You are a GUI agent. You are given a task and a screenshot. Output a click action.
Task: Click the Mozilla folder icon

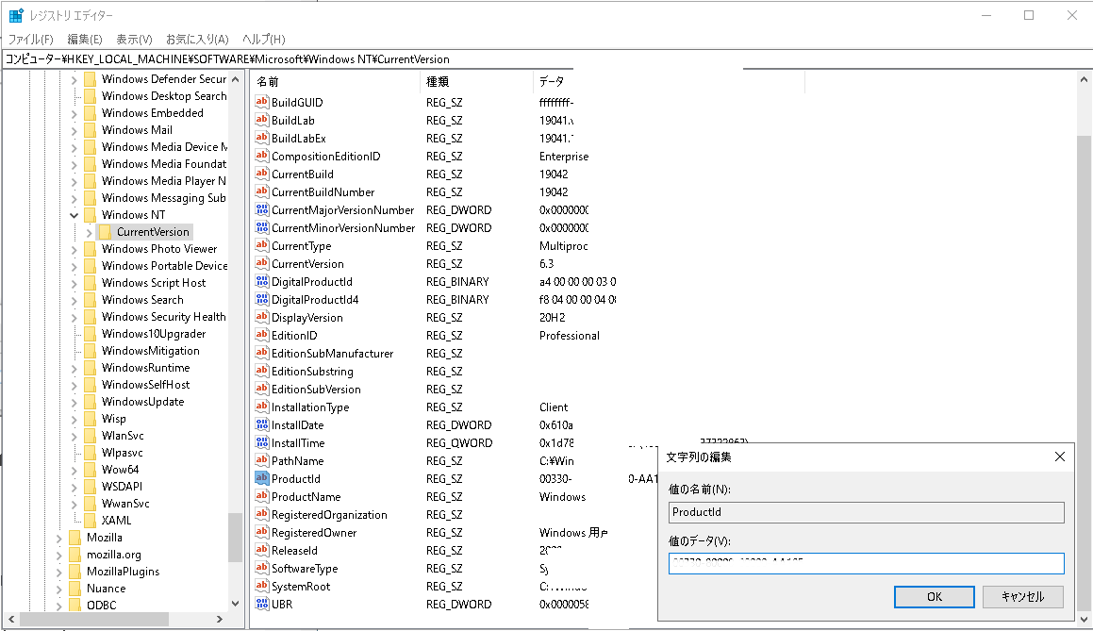point(75,538)
